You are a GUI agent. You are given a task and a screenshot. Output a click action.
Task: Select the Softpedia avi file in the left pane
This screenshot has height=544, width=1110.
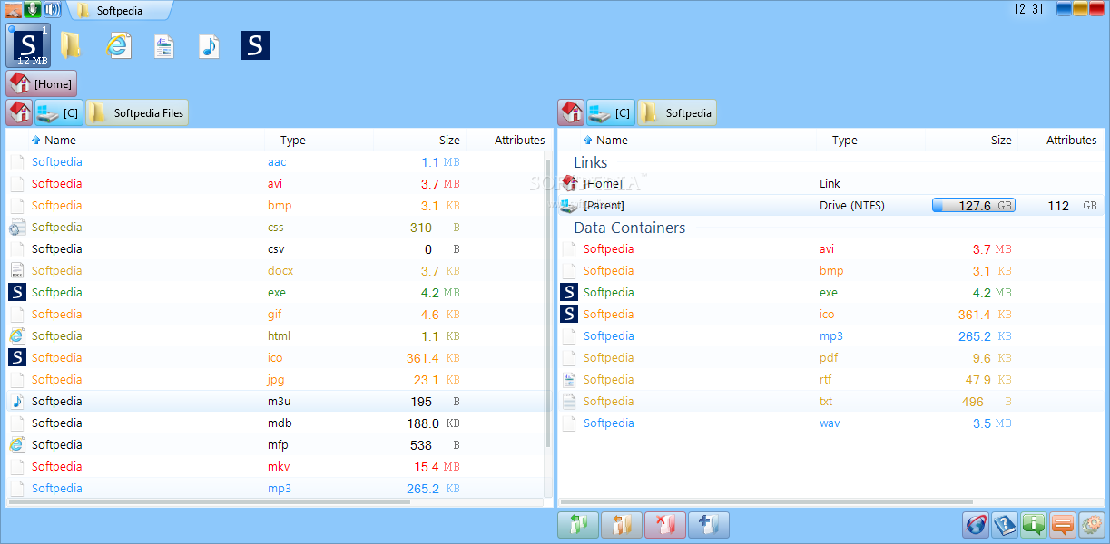(x=276, y=184)
